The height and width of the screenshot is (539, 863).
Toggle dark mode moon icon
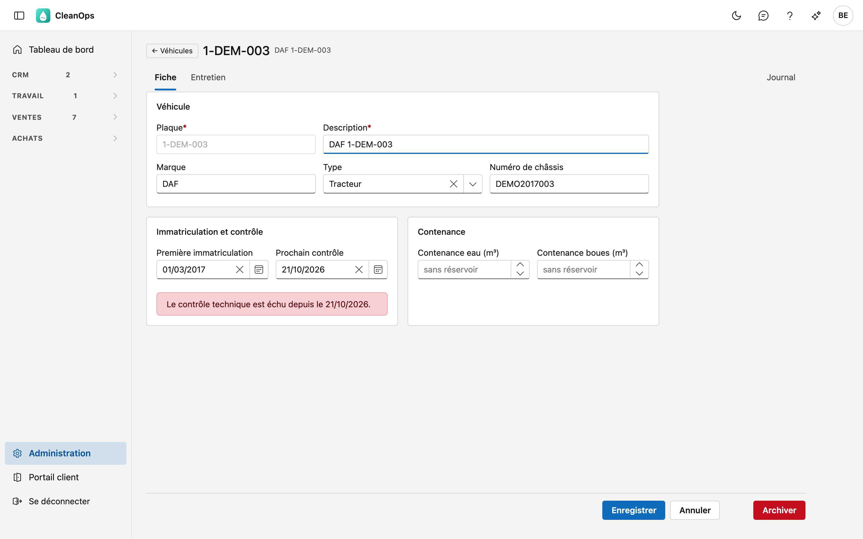pos(736,15)
